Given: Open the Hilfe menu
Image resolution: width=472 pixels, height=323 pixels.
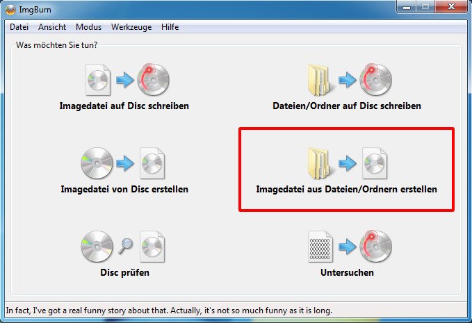Looking at the screenshot, I should point(170,27).
